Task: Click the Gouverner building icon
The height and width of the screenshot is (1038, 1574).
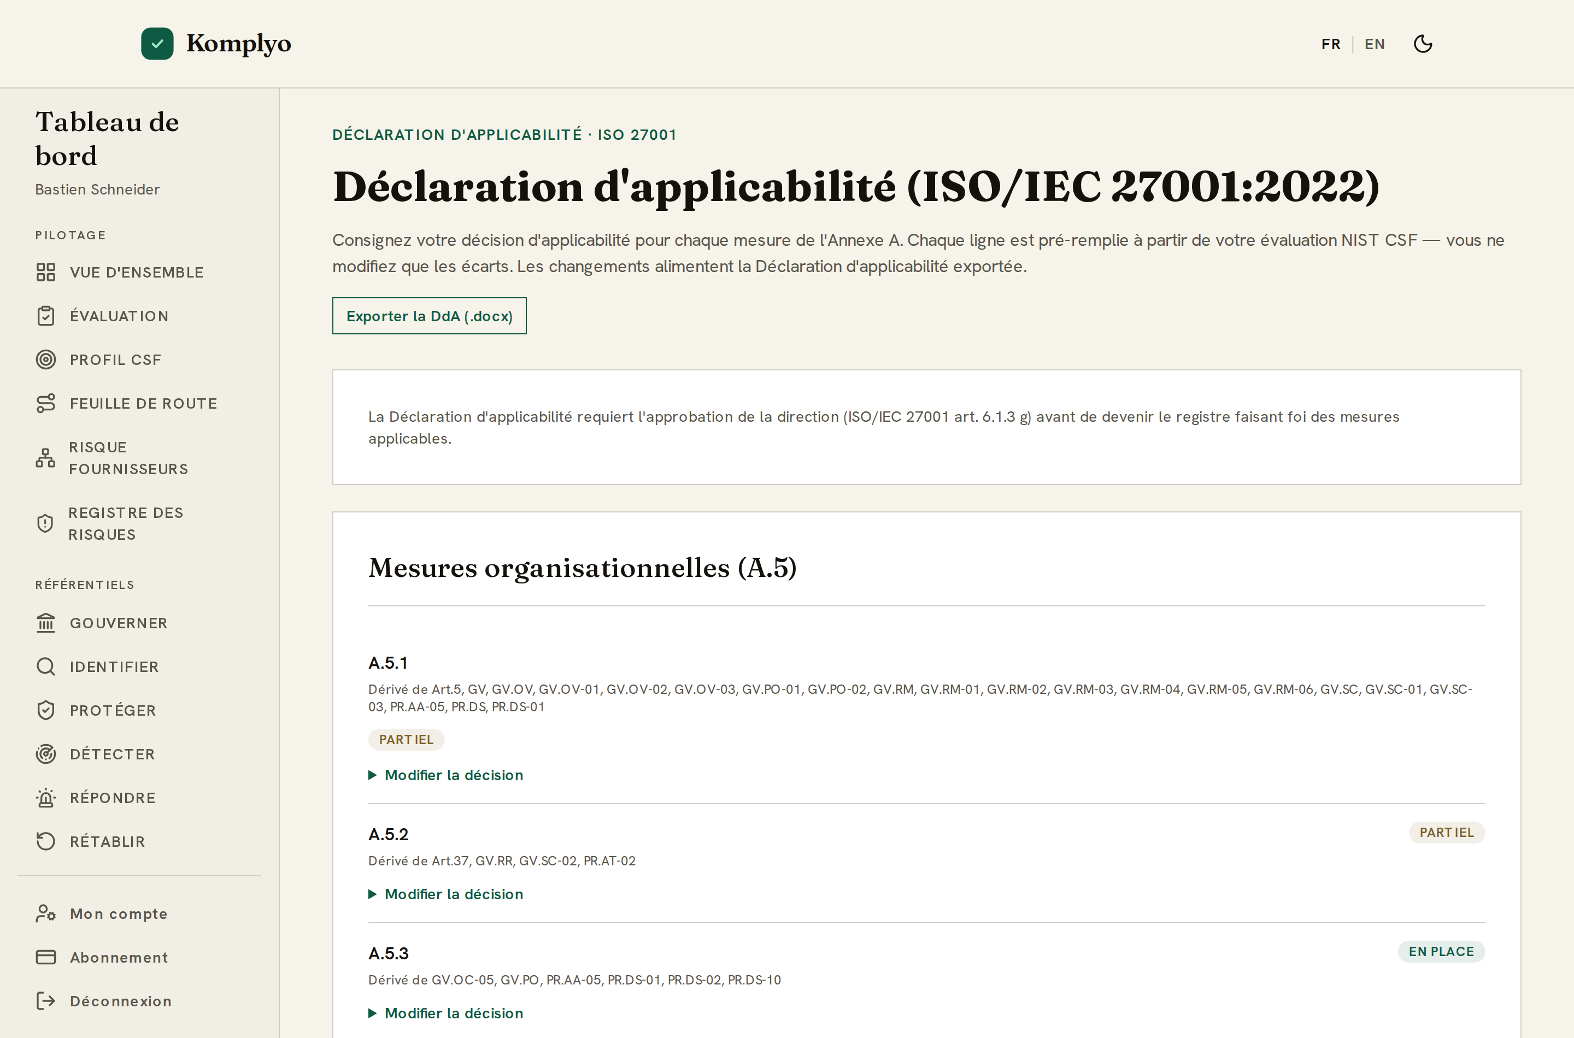Action: (46, 623)
